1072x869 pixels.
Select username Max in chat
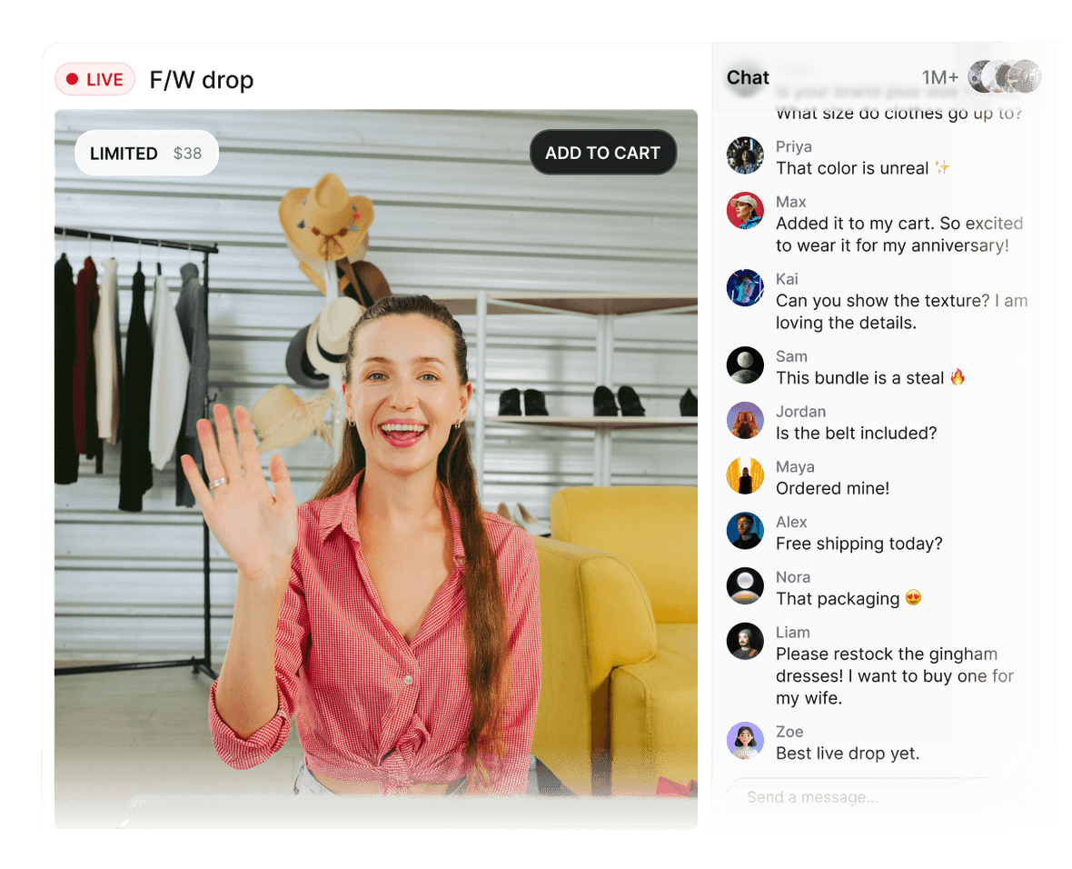791,202
